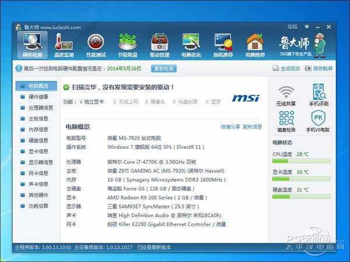Open 新机推荐 new PC recommendations
The height and width of the screenshot is (262, 350).
tap(223, 45)
